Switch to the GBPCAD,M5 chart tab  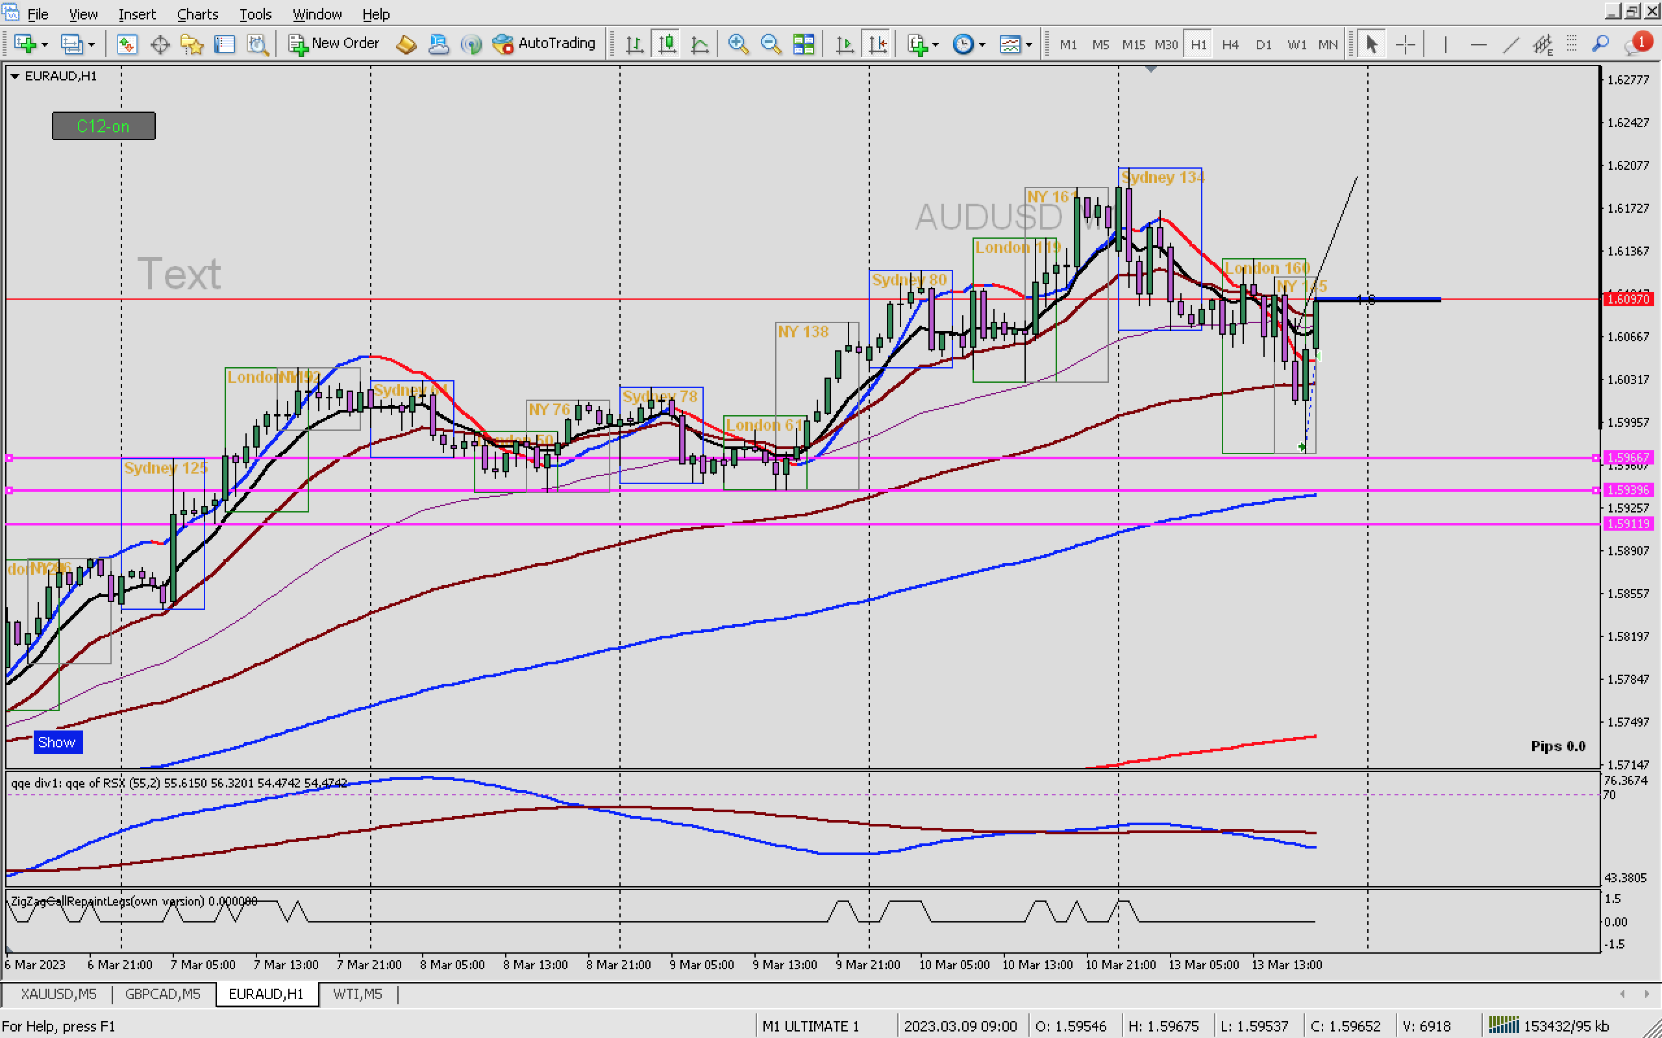point(163,993)
